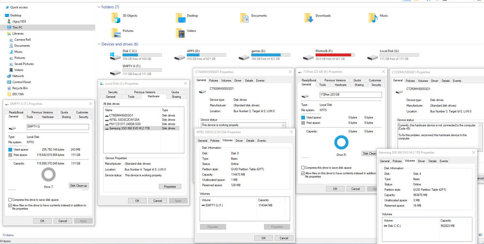This screenshot has width=484, height=244.
Task: Click OK in Local Disk (C:) Properties
Action: click(137, 201)
